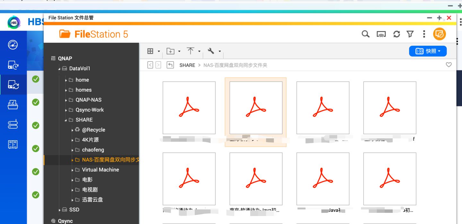The width and height of the screenshot is (462, 224).
Task: Open the create folder dropdown
Action: coord(174,51)
